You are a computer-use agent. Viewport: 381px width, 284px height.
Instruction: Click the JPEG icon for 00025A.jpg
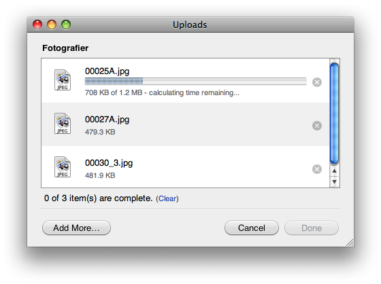point(63,80)
